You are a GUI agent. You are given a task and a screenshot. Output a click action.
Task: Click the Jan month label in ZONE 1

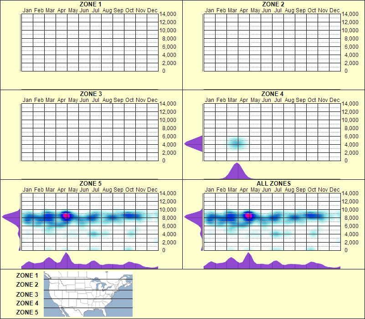tap(27, 10)
